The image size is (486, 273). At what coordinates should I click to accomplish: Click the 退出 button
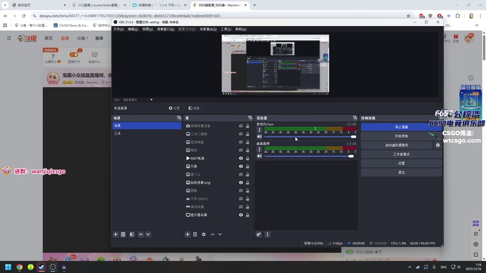pos(402,172)
